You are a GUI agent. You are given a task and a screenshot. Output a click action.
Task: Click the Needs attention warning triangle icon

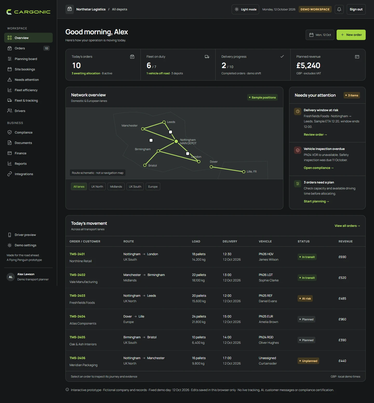click(x=10, y=80)
